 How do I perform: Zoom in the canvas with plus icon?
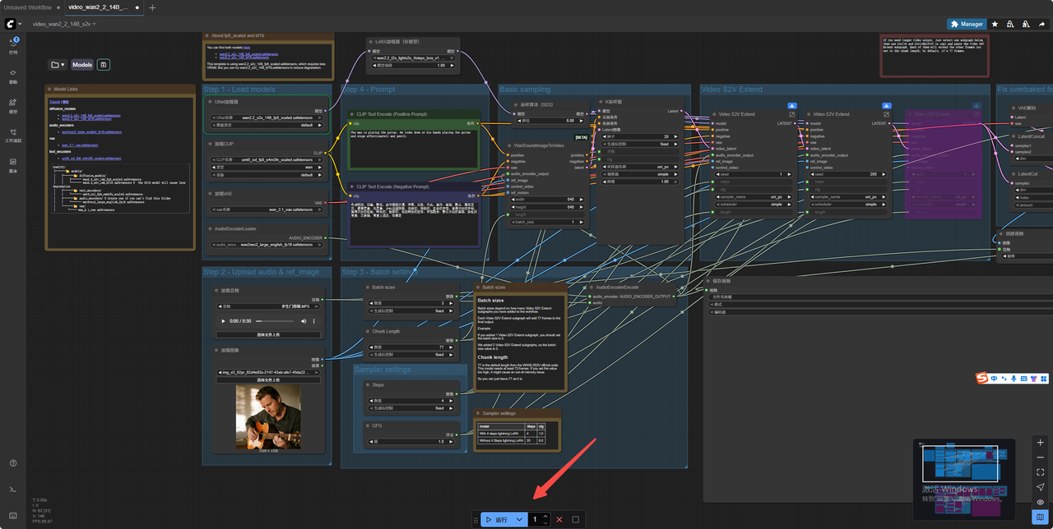coord(1041,442)
